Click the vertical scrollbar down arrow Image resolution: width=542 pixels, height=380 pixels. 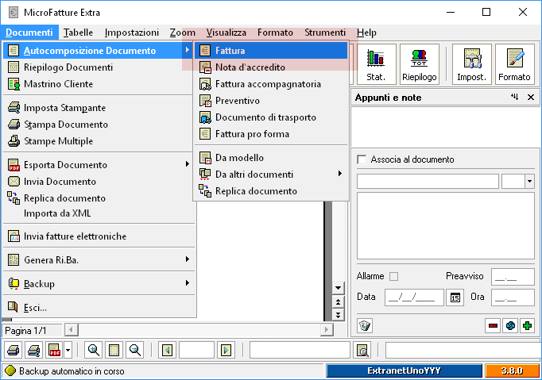coord(338,287)
